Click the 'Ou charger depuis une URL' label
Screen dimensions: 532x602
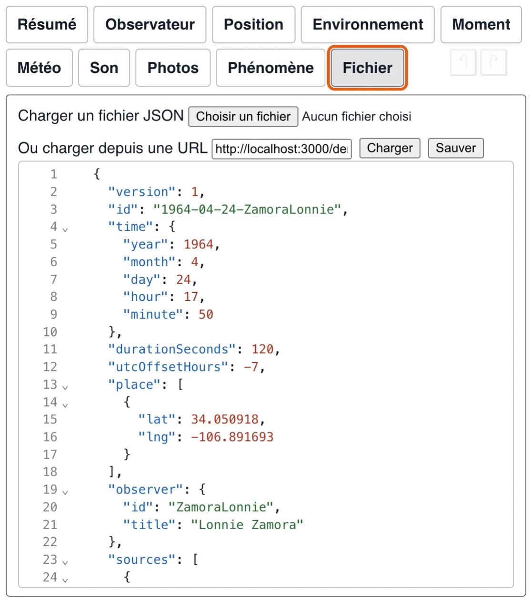click(x=113, y=148)
